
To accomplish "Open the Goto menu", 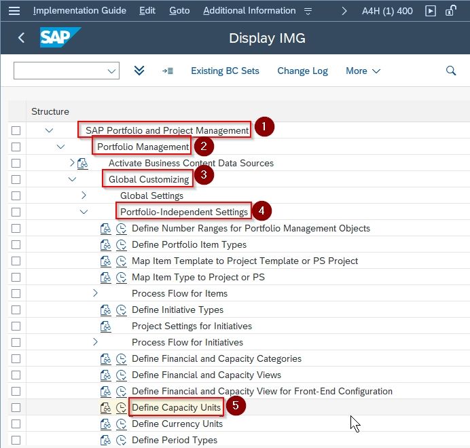I will point(179,11).
